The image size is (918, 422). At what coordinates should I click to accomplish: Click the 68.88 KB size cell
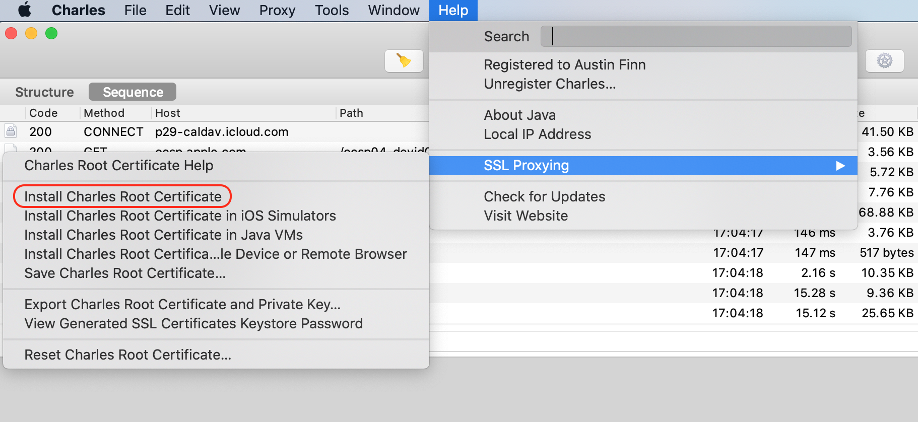click(886, 213)
